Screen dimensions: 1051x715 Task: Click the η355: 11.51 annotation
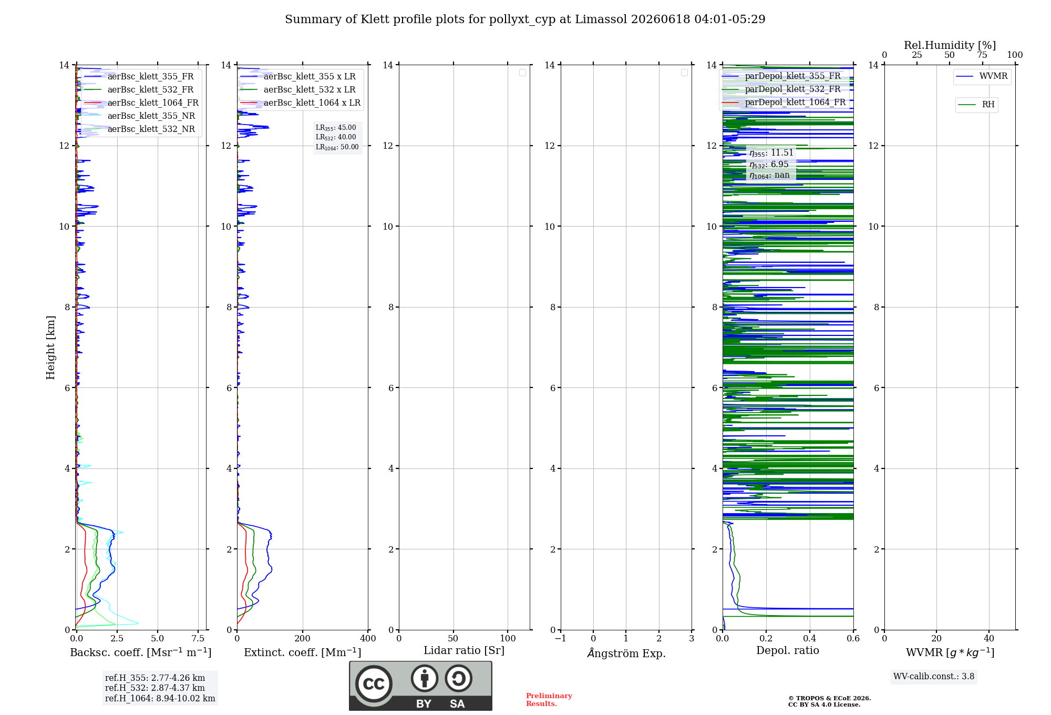coord(771,153)
